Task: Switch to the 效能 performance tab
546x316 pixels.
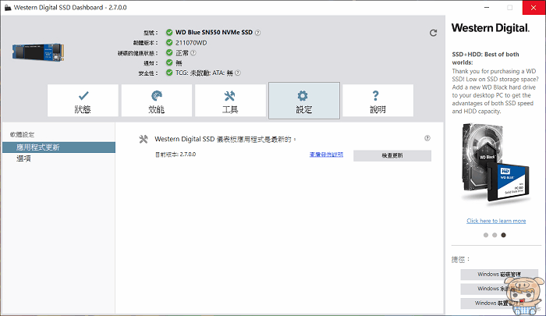Action: click(157, 101)
